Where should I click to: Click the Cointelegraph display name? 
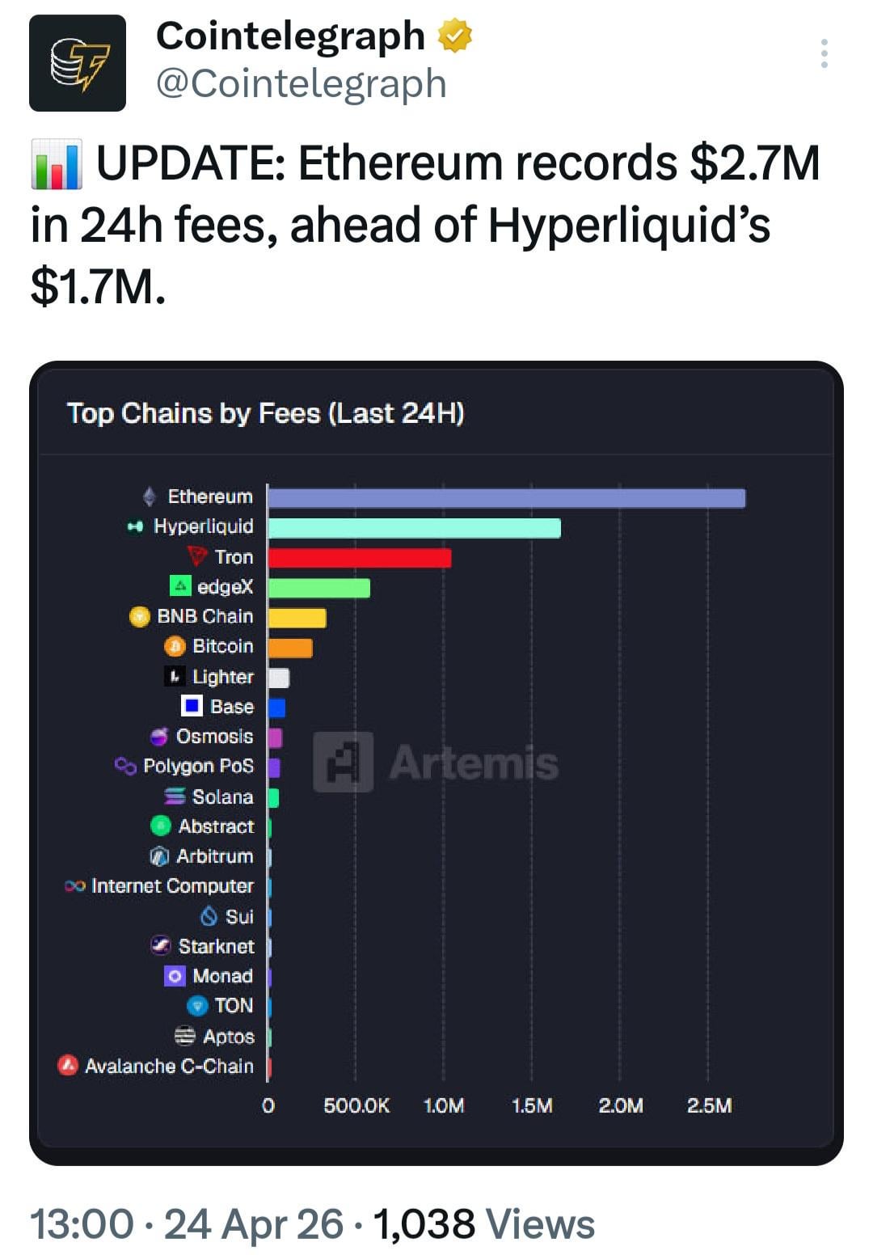click(290, 36)
